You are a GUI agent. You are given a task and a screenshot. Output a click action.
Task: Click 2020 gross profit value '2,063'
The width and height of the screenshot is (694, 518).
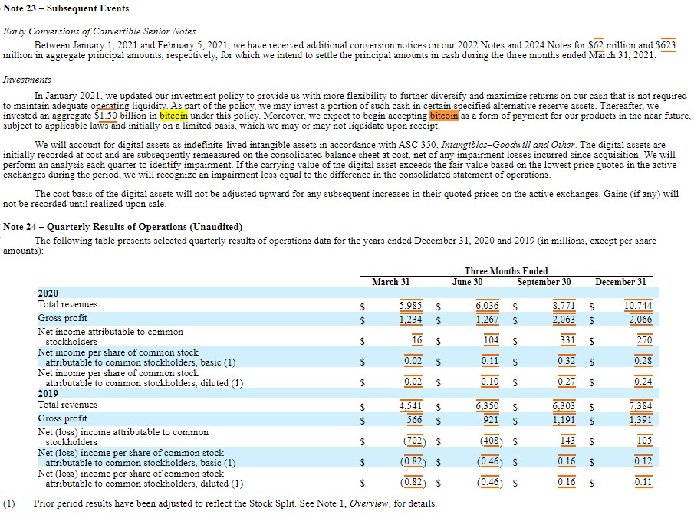point(564,320)
